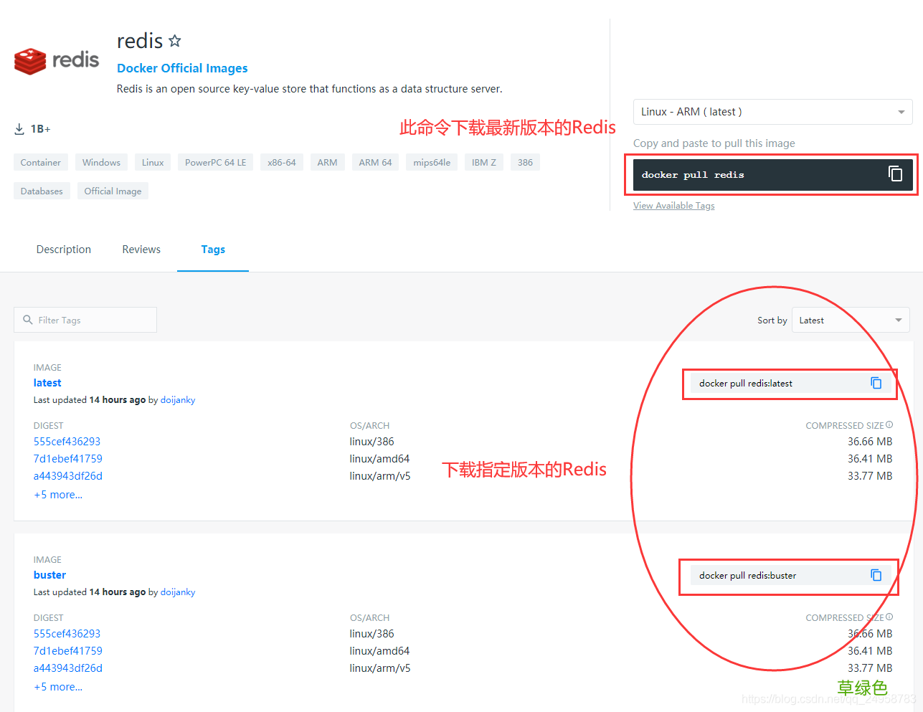Select the Tags tab
The width and height of the screenshot is (923, 712).
[213, 250]
